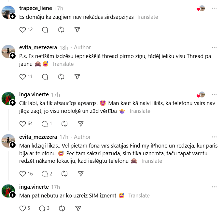Share inga.vinerte's SIM comment

tap(78, 208)
